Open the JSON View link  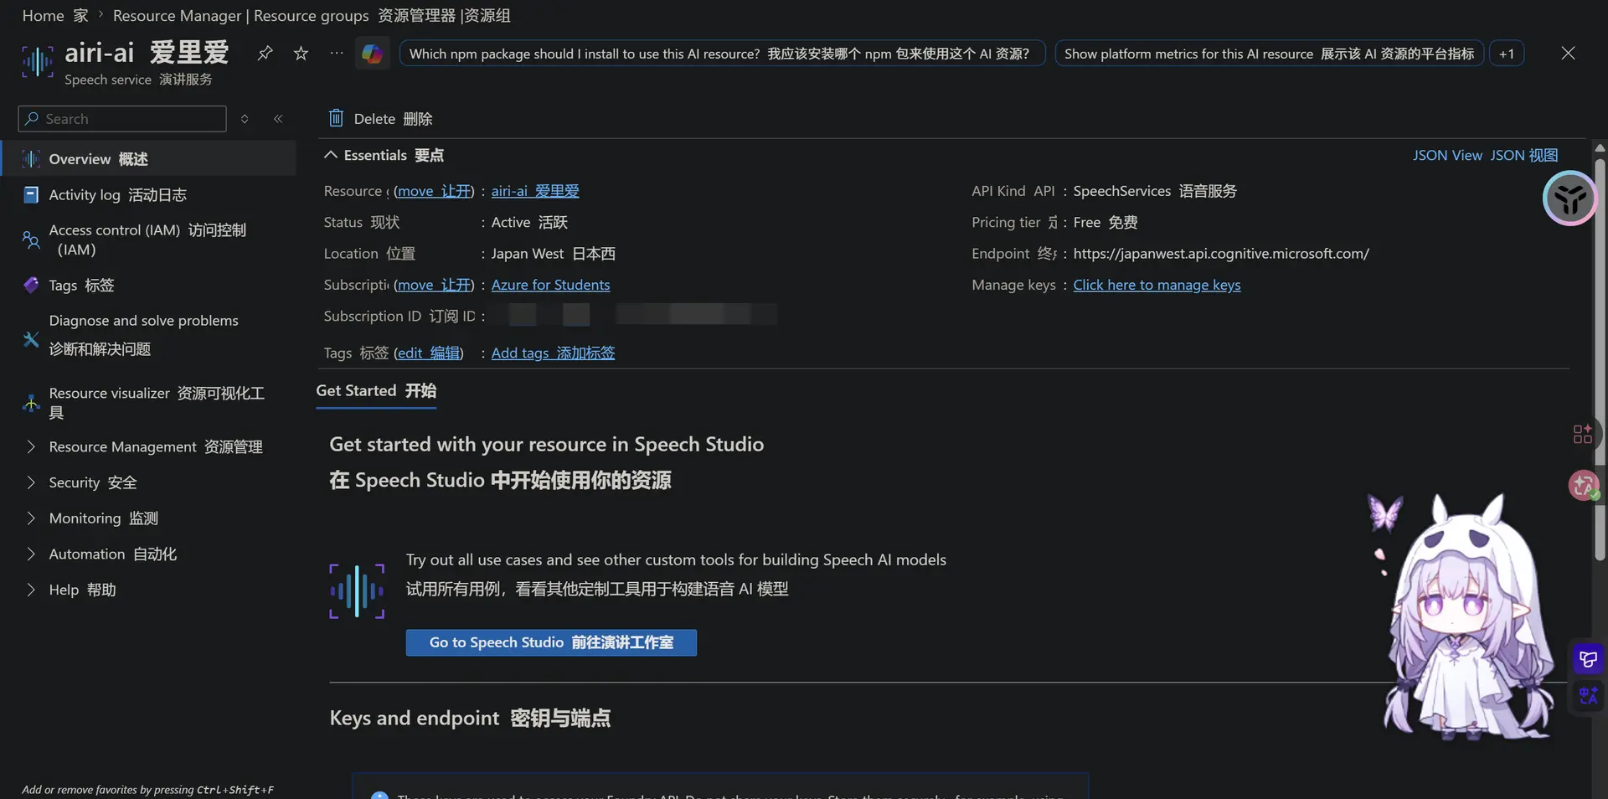[x=1485, y=155]
